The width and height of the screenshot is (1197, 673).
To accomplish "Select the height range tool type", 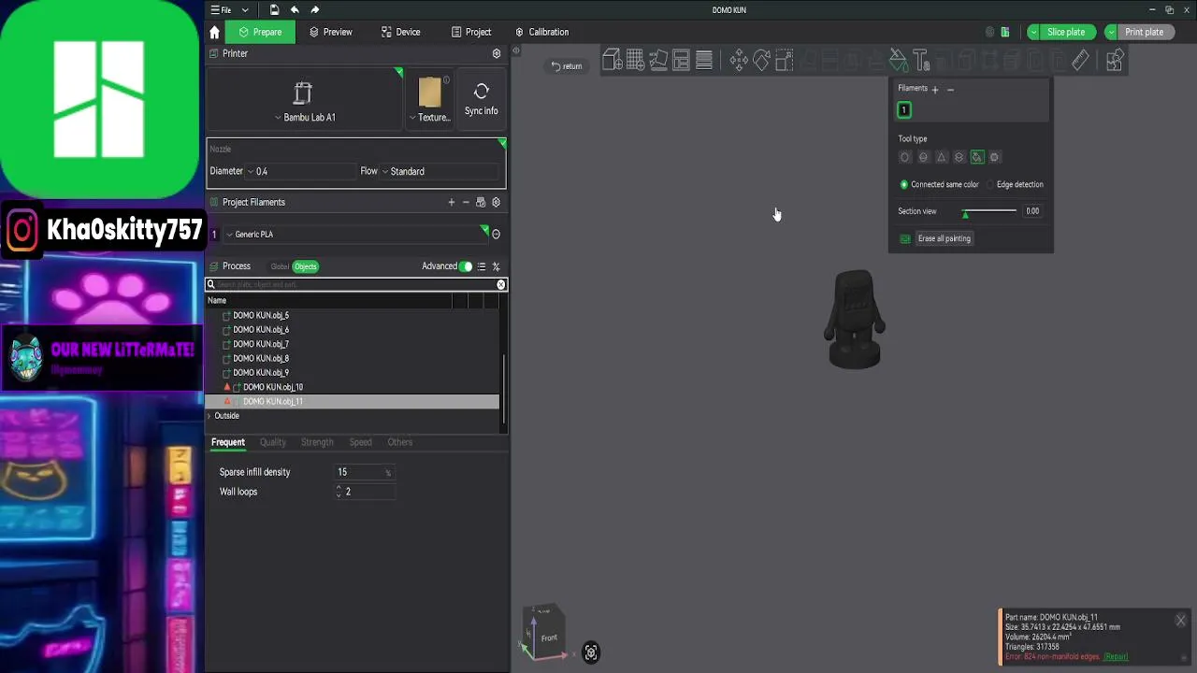I will tap(959, 157).
